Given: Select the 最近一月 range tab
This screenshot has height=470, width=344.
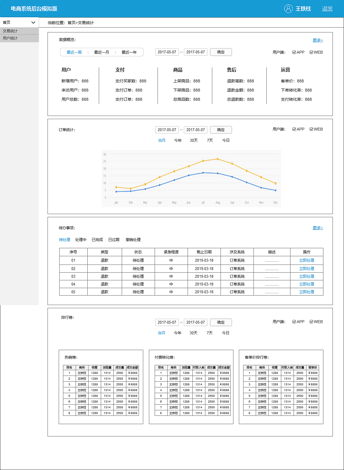Looking at the screenshot, I should click(x=102, y=52).
